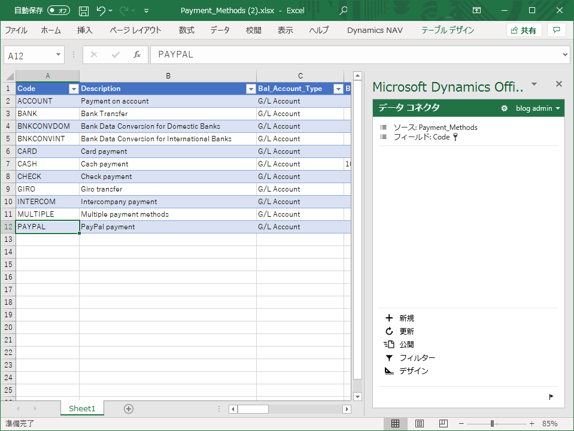Open the ホーム (Home) ribbon tab
Viewport: 574px width, 431px height.
51,30
